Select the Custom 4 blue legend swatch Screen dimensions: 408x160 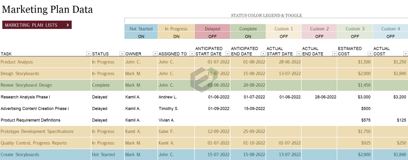pos(390,29)
